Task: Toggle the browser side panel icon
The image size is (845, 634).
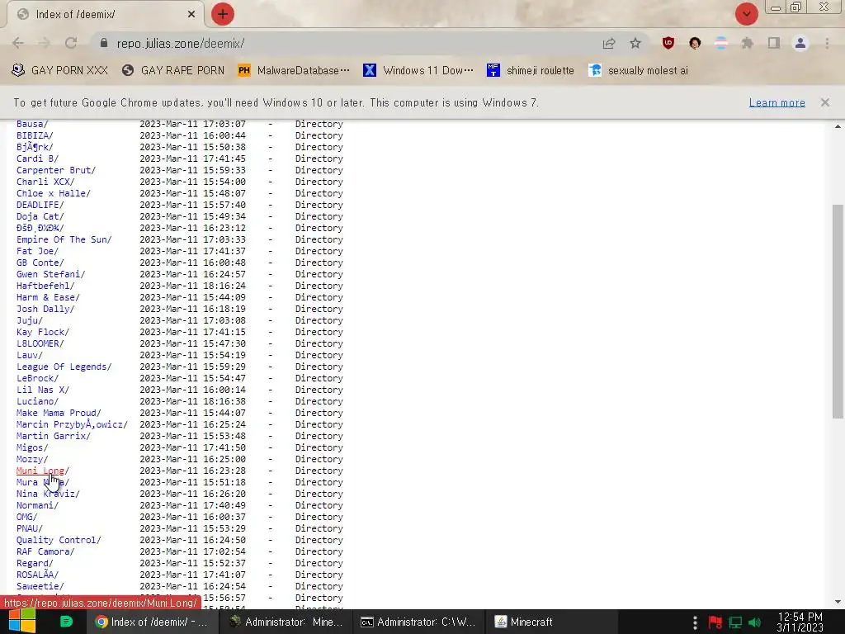Action: 774,43
